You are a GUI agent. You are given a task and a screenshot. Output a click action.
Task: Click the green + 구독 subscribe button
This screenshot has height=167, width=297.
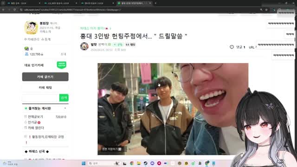118,45
